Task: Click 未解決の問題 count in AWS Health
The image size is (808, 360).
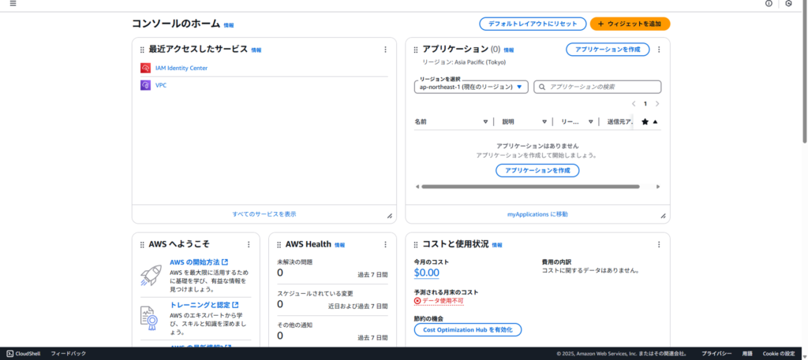Action: (280, 273)
